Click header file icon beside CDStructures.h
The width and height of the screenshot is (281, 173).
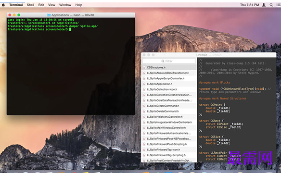(x=144, y=67)
